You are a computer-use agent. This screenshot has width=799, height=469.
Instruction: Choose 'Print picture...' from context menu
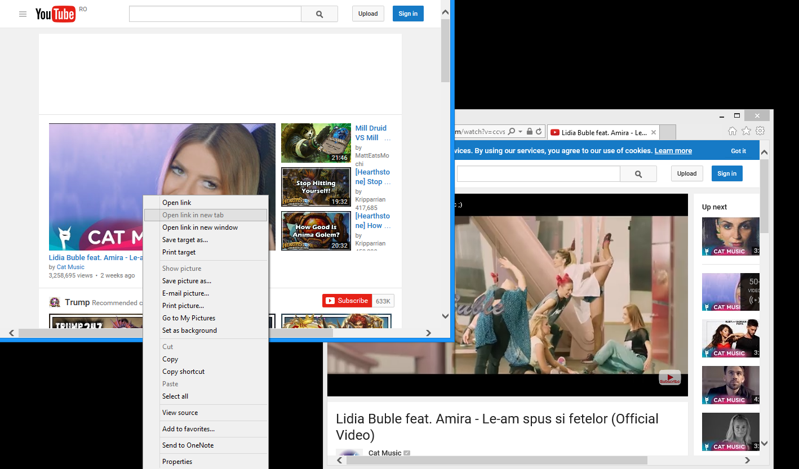pos(206,306)
